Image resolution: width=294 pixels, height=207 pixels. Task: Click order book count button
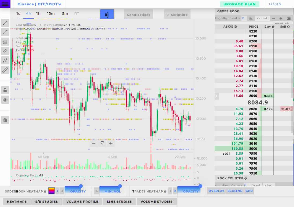point(262,18)
